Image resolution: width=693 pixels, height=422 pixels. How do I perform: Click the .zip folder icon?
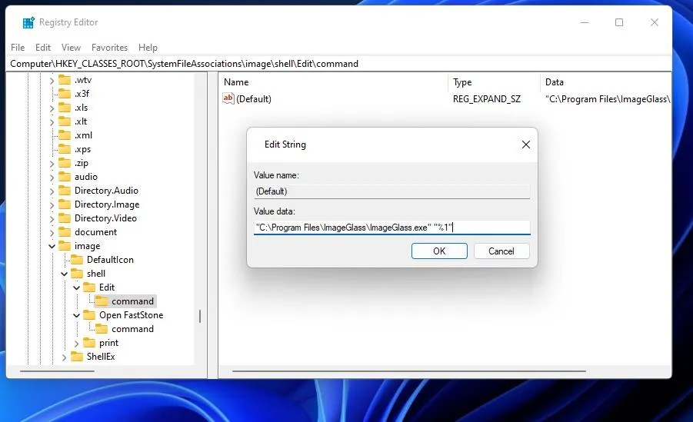coord(65,163)
